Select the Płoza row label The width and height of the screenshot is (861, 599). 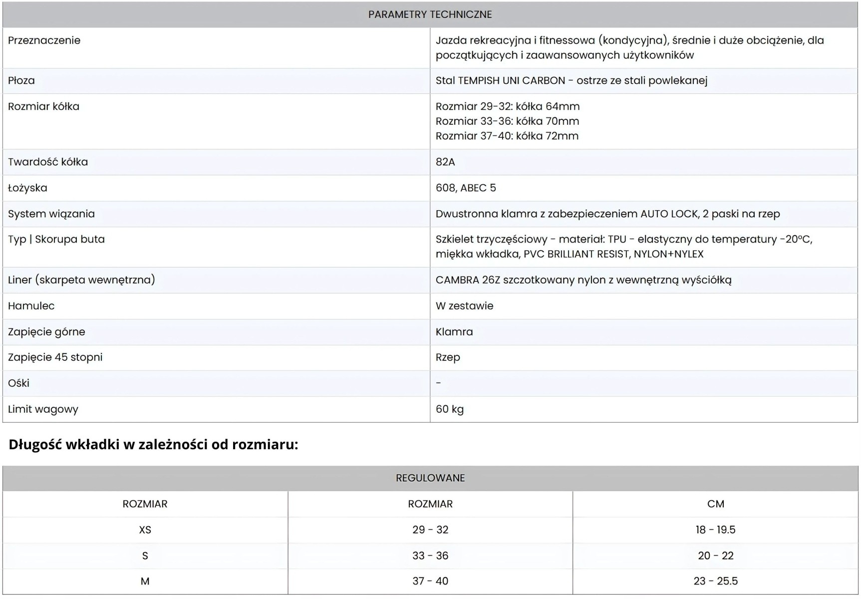pyautogui.click(x=21, y=80)
